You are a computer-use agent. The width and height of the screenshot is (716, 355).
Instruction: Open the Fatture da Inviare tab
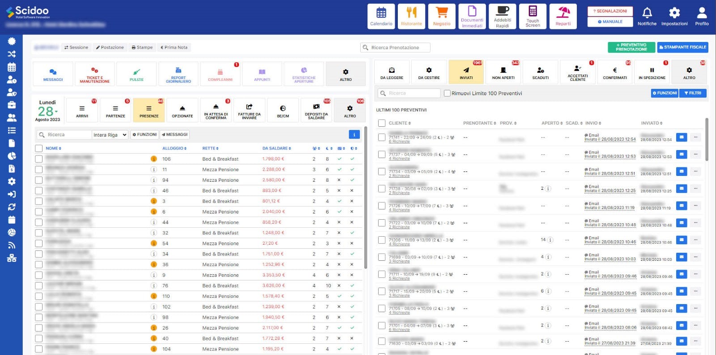pos(249,110)
